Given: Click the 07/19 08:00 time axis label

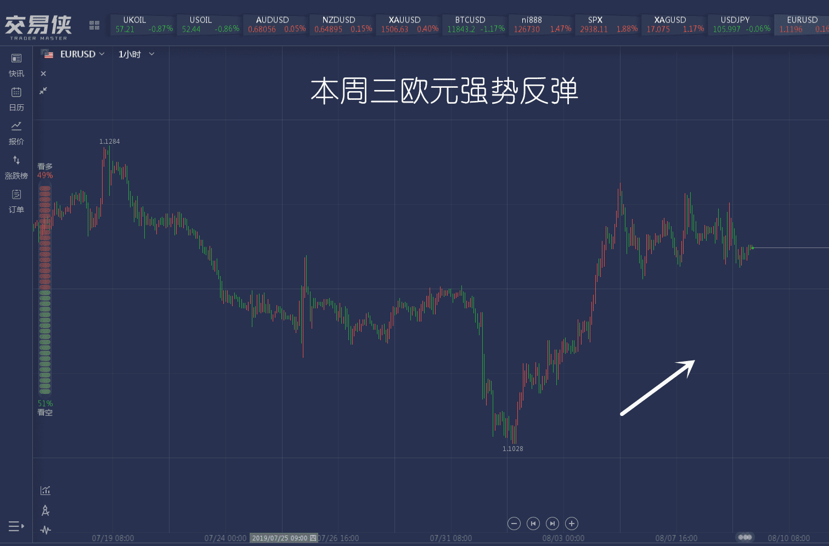Looking at the screenshot, I should point(113,538).
